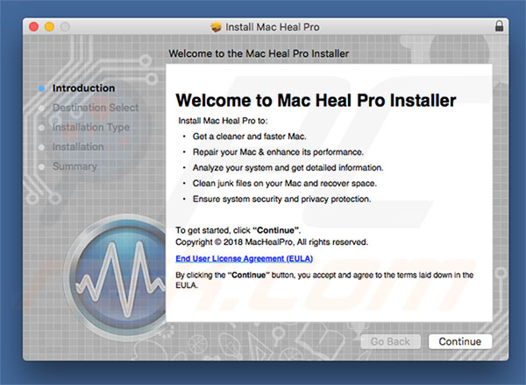
Task: Click the blue bullet next to Introduction
Action: point(41,88)
